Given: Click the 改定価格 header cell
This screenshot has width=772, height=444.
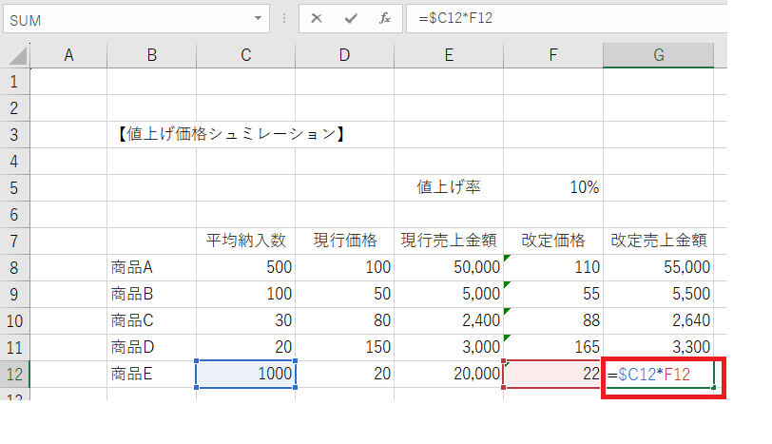Looking at the screenshot, I should 553,241.
